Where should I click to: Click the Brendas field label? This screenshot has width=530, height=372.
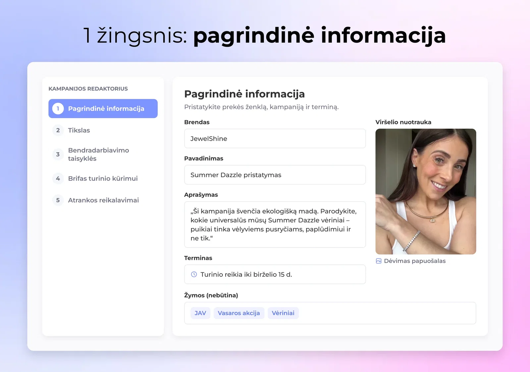197,122
